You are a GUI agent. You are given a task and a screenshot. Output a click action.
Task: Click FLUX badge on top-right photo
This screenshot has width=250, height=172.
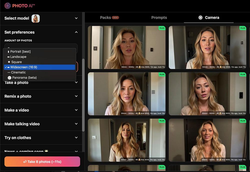click(243, 28)
